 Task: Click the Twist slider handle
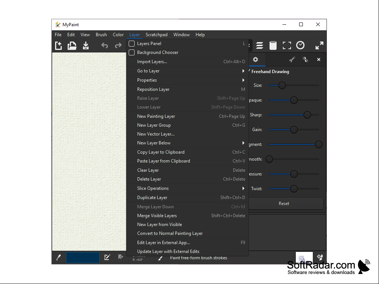294,189
